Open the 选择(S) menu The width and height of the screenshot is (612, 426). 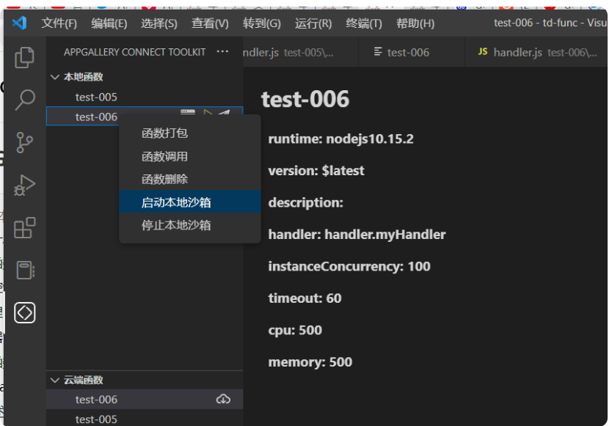(x=159, y=23)
